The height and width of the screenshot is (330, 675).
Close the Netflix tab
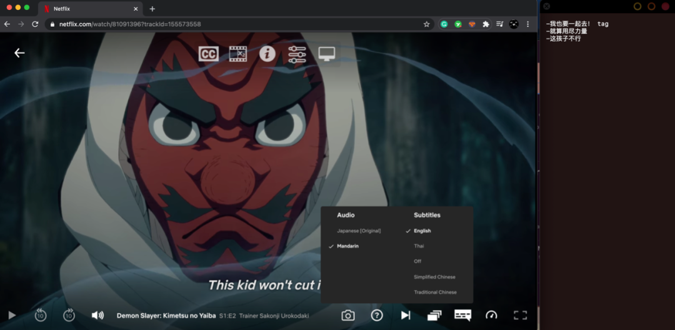[x=136, y=9]
